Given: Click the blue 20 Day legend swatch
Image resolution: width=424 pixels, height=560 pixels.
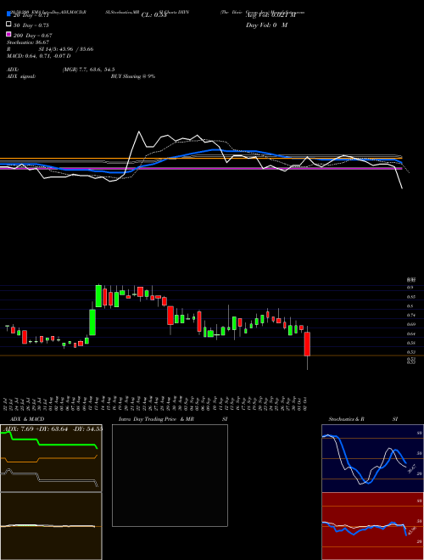Looking at the screenshot, I should tap(8, 14).
